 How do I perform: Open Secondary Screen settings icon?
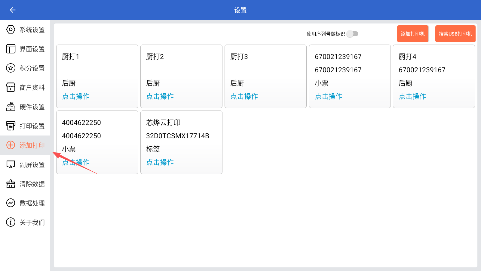coord(11,164)
